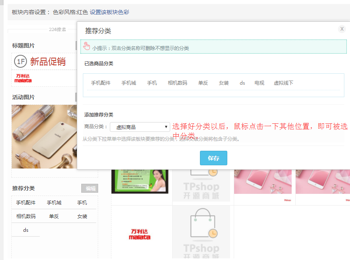Image resolution: width=350 pixels, height=260 pixels.
Task: Select 电视 in the selected categories
Action: click(259, 83)
